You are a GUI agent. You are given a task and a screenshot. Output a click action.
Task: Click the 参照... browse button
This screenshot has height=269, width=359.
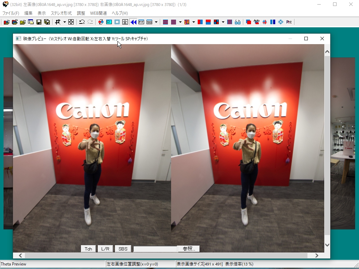coord(189,249)
